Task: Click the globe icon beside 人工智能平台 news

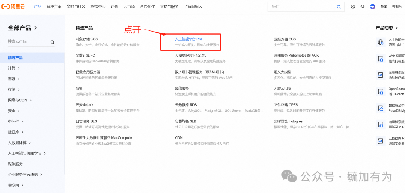Action: tap(380, 42)
